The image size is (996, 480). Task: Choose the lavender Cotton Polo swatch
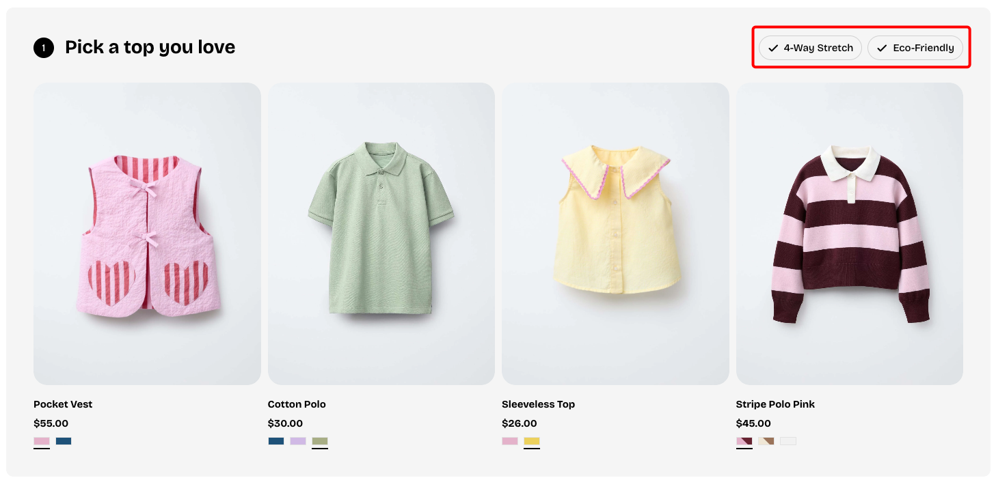click(x=298, y=441)
